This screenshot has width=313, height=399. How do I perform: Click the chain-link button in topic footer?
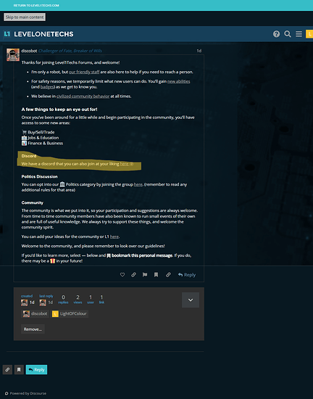click(x=7, y=369)
